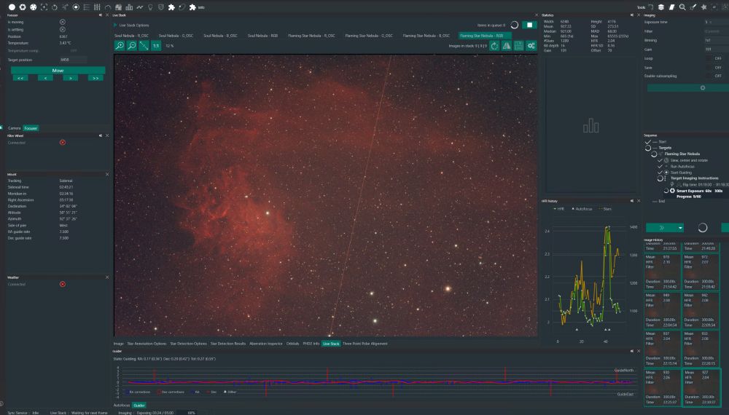This screenshot has height=415, width=729.
Task: Toggle Stars series in HFR History legend
Action: coord(605,209)
